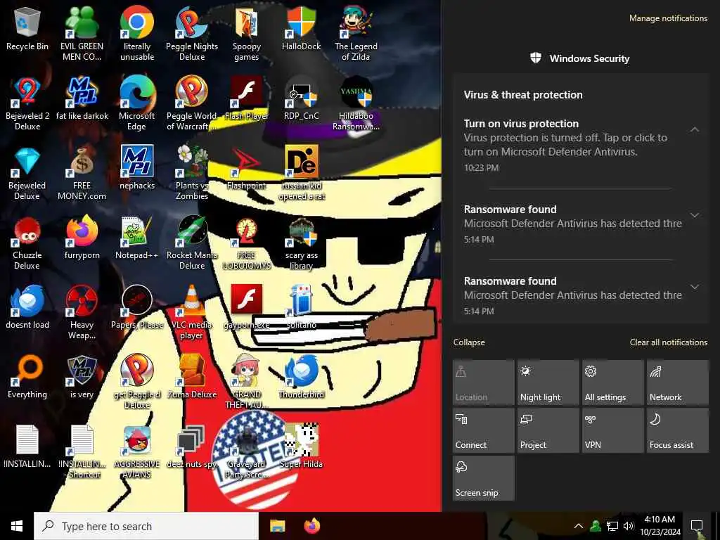The image size is (720, 540).
Task: Show hidden icons in system tray
Action: tap(579, 526)
